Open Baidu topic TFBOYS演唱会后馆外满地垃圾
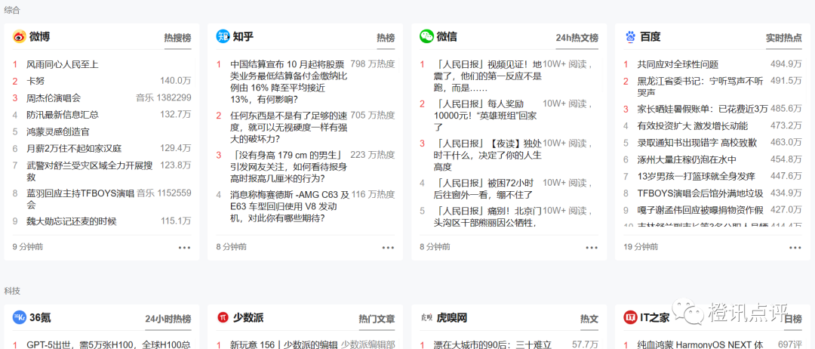Image resolution: width=815 pixels, height=349 pixels. [x=700, y=193]
